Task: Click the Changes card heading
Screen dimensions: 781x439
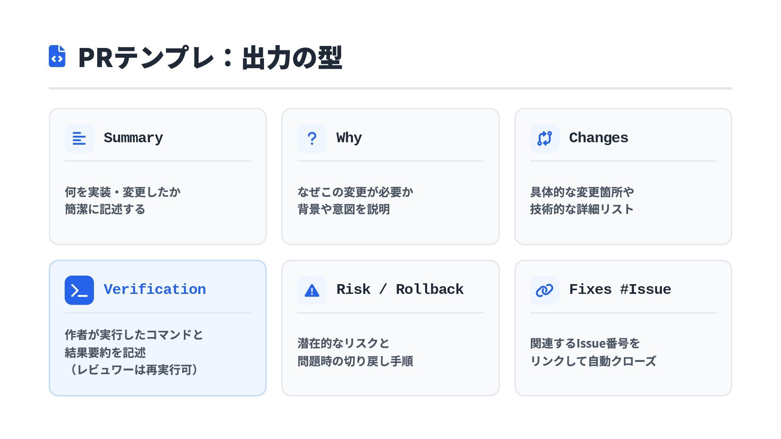Action: [598, 138]
